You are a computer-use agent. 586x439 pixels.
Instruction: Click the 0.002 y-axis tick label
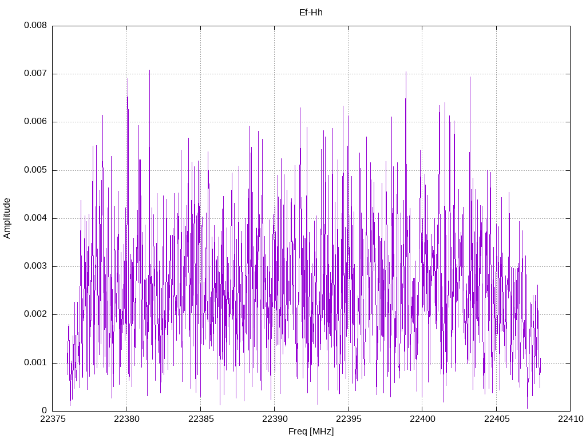tap(35, 314)
